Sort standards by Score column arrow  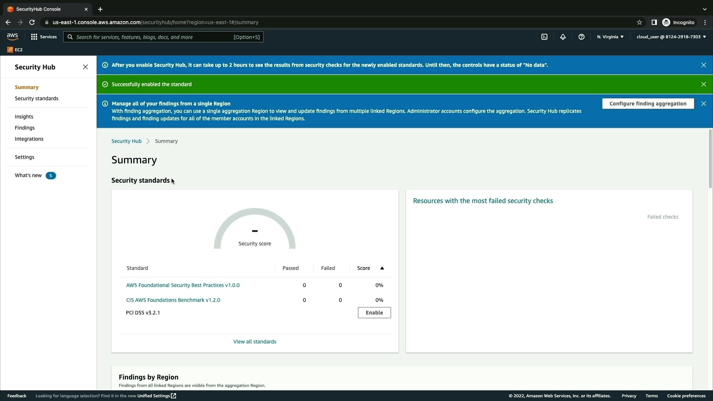[x=382, y=268]
